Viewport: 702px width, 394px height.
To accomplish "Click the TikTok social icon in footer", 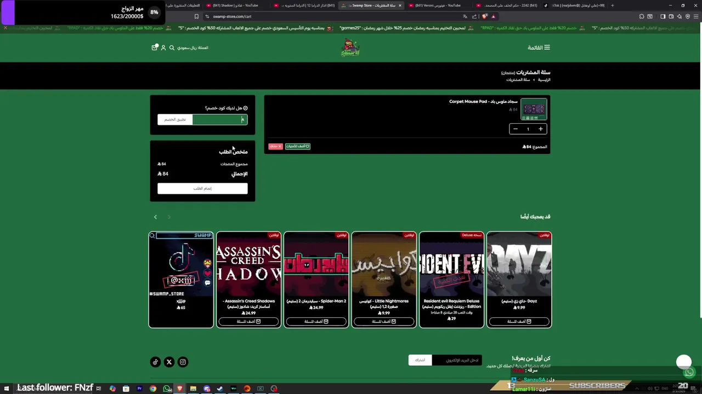I will pyautogui.click(x=155, y=362).
